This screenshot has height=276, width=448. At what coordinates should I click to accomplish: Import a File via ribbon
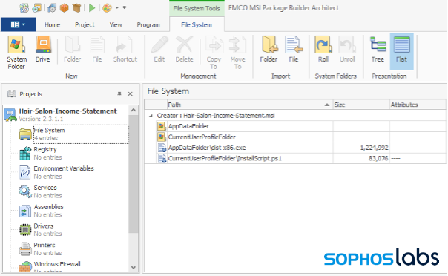294,50
